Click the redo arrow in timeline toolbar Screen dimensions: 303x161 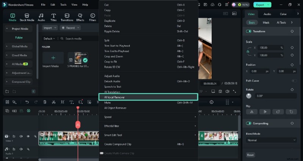(x=36, y=102)
